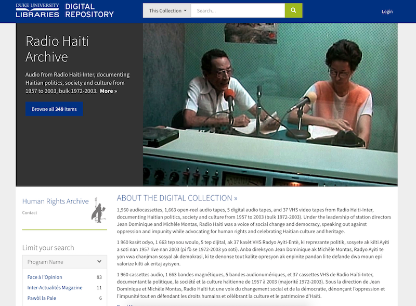Select count 83 beside Face à l'Opinion

[99, 277]
